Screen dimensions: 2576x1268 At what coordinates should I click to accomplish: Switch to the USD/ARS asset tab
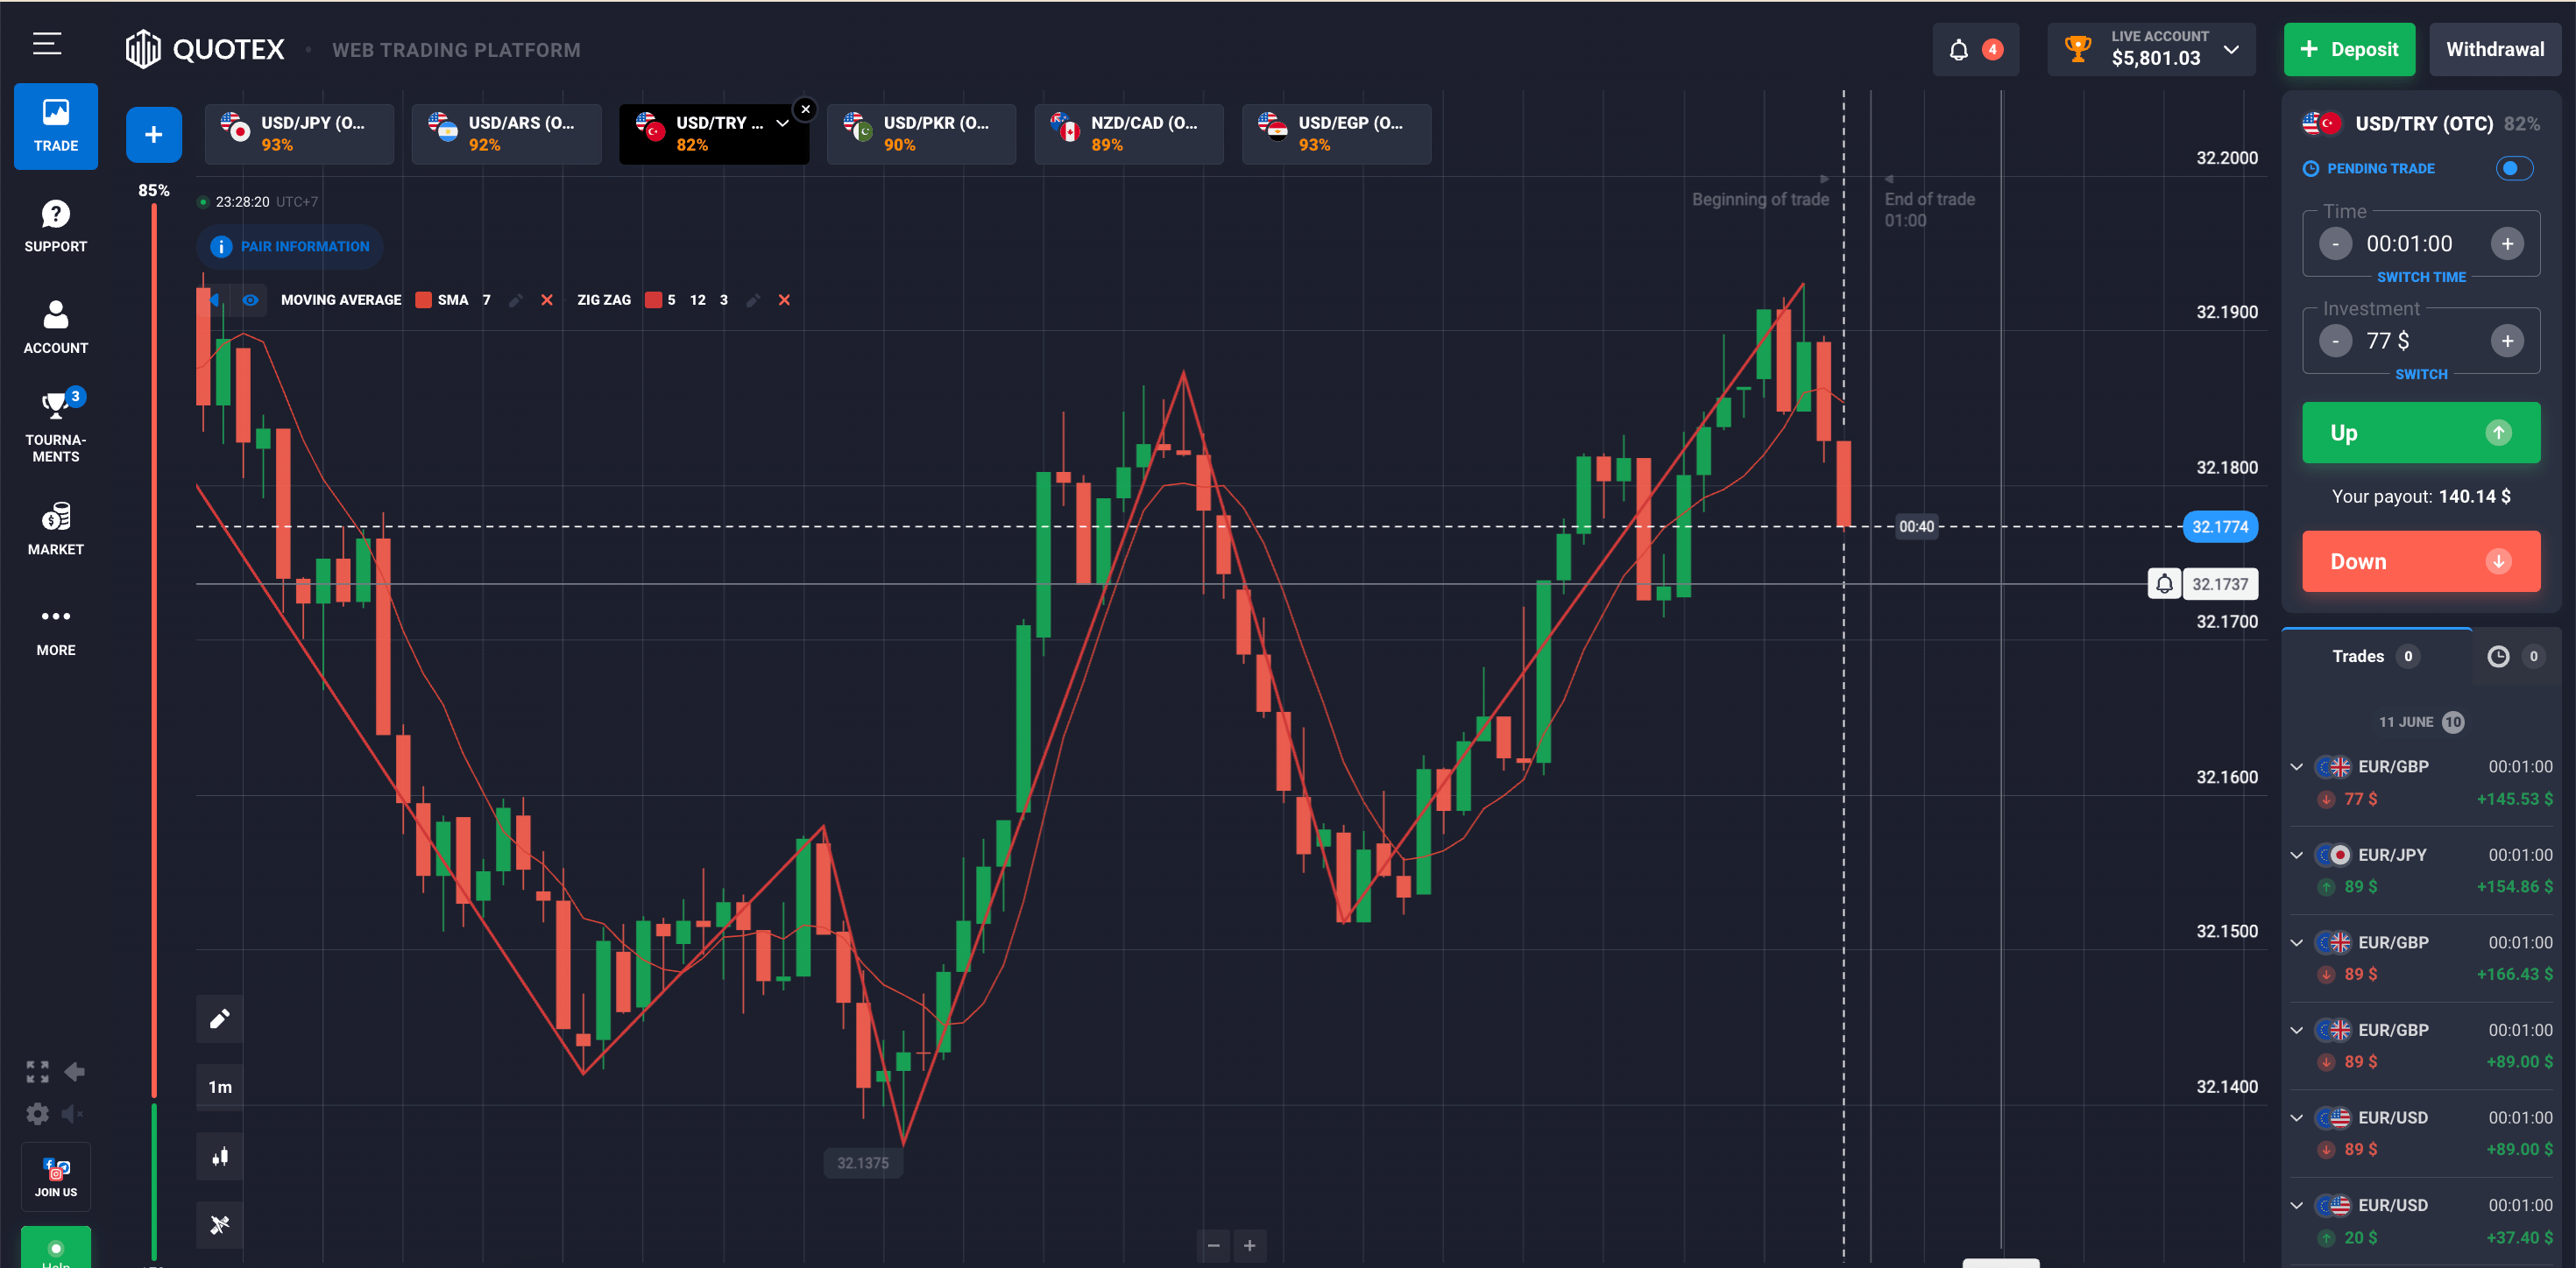point(506,133)
